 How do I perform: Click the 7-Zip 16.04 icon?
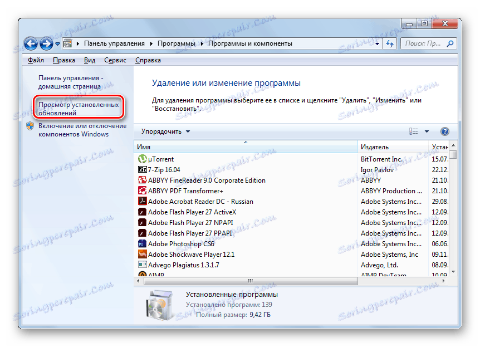point(143,169)
